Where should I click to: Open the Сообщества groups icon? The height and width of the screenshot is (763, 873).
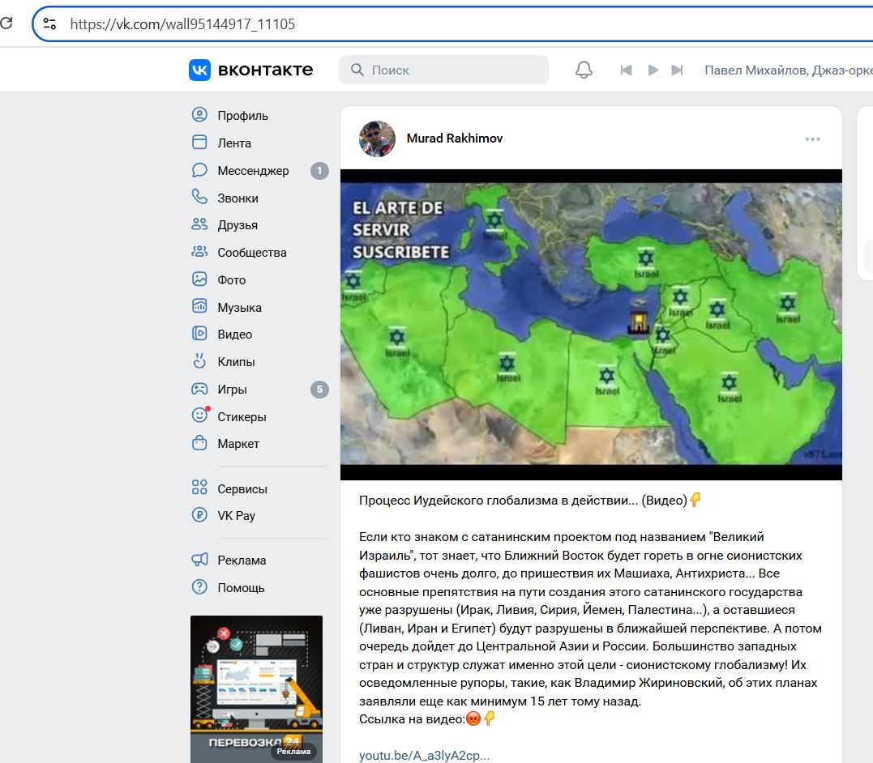point(199,252)
